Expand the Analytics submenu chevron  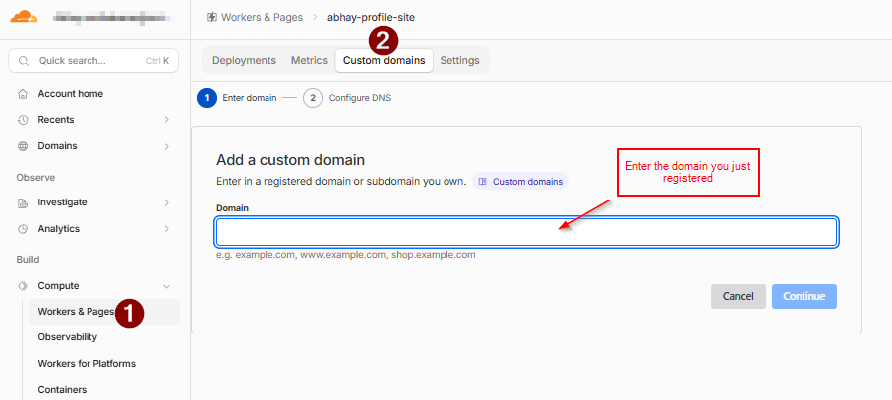pyautogui.click(x=167, y=229)
